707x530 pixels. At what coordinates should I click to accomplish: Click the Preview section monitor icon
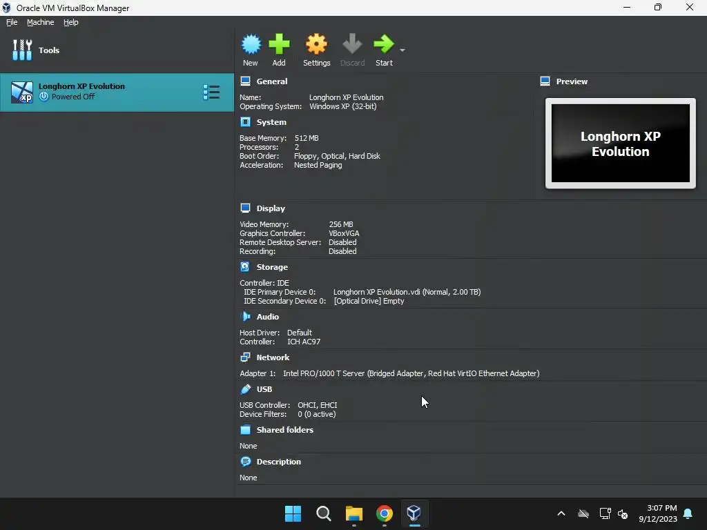point(545,81)
